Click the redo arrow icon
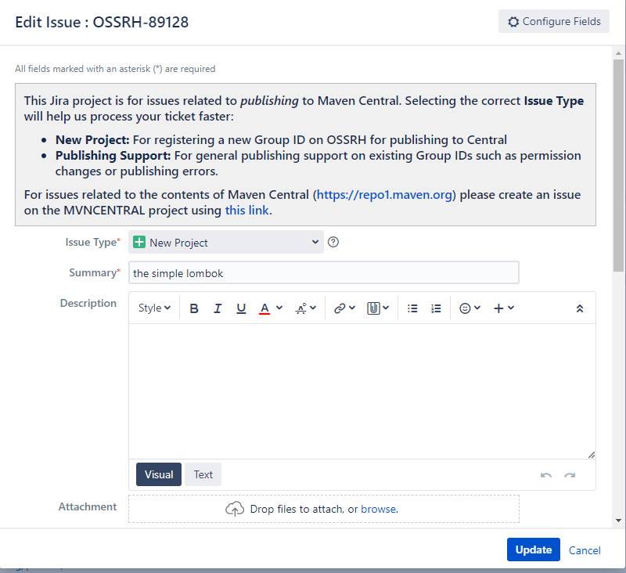The width and height of the screenshot is (626, 573). click(x=570, y=475)
